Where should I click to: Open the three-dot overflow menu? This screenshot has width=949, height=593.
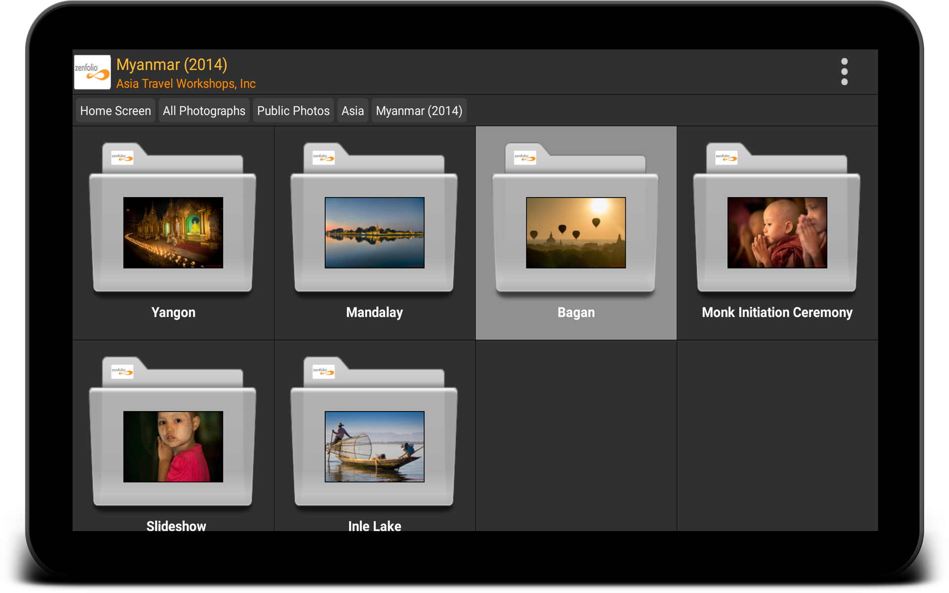(844, 72)
